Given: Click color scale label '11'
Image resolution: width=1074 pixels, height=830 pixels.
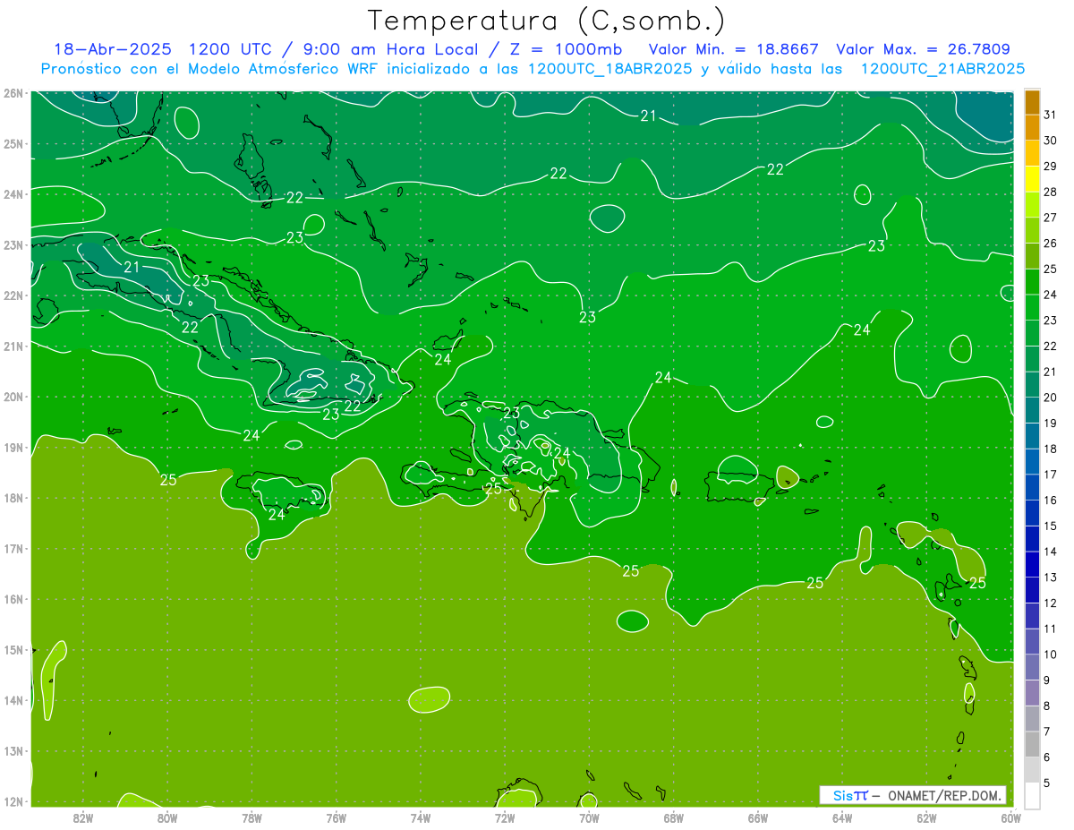Looking at the screenshot, I should pos(1051,629).
